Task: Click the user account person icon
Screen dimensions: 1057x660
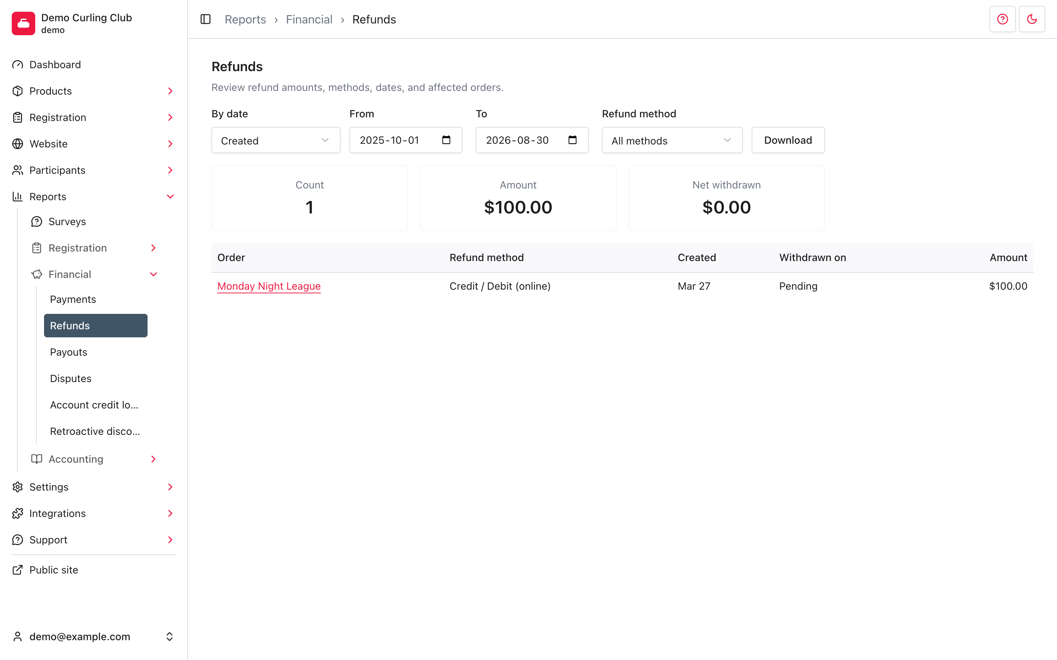Action: coord(18,637)
